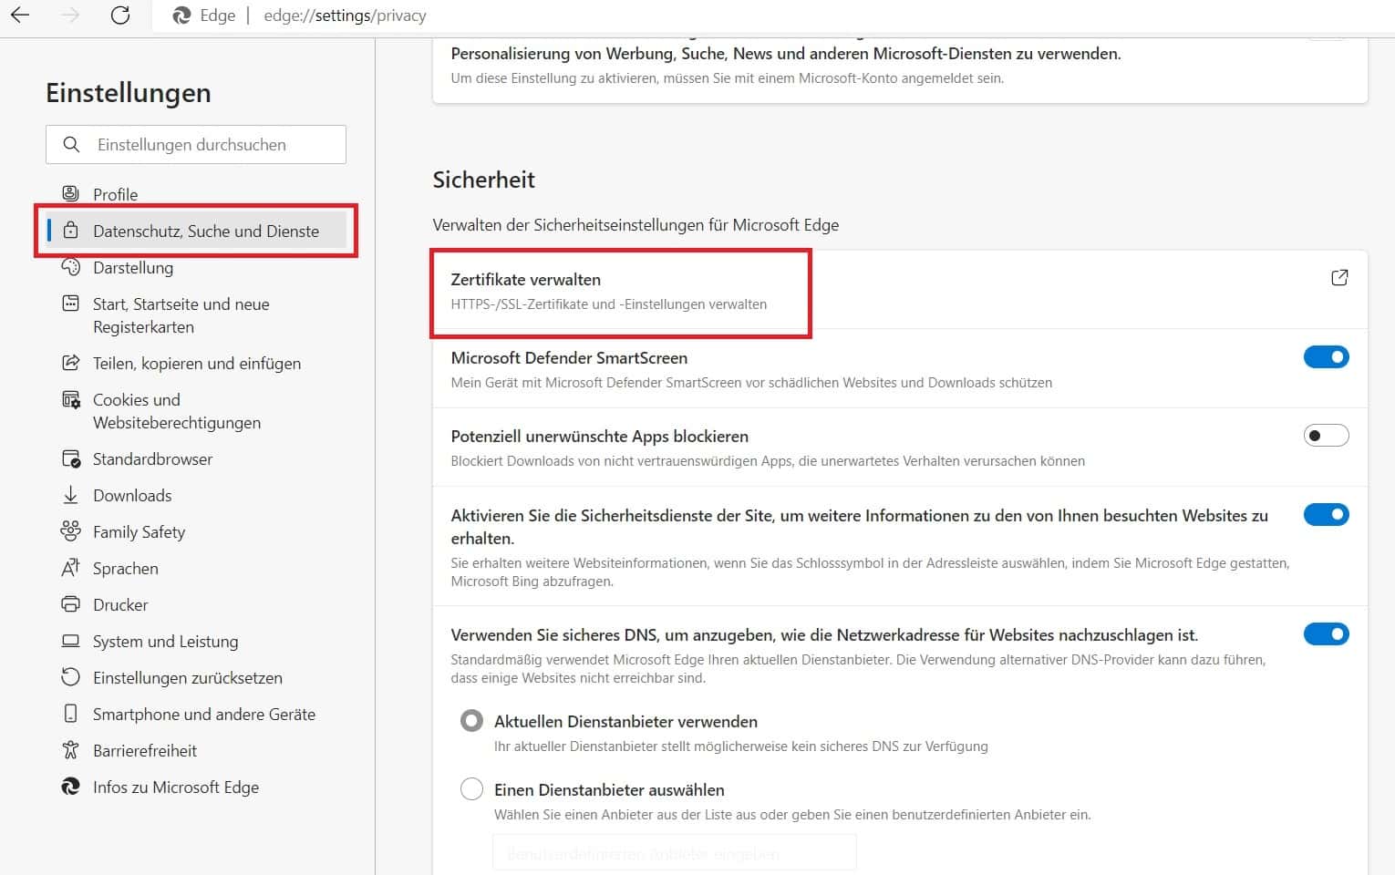Select Einen Dienstanbieter auswählen radio button
Image resolution: width=1395 pixels, height=875 pixels.
click(471, 789)
